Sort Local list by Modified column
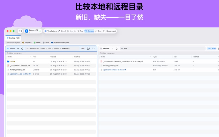 coord(85,57)
